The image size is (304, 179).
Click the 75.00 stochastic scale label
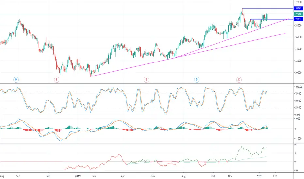coord(298,94)
